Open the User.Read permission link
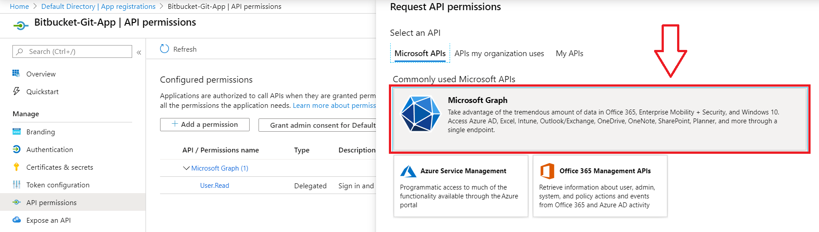 pyautogui.click(x=215, y=186)
